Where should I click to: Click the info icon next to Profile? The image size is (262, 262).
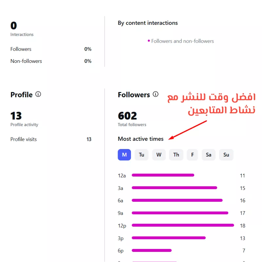point(38,94)
